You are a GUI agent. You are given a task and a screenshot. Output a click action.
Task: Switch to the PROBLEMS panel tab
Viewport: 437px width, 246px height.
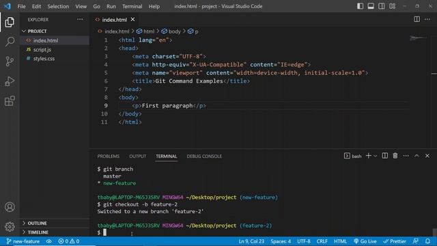(109, 156)
